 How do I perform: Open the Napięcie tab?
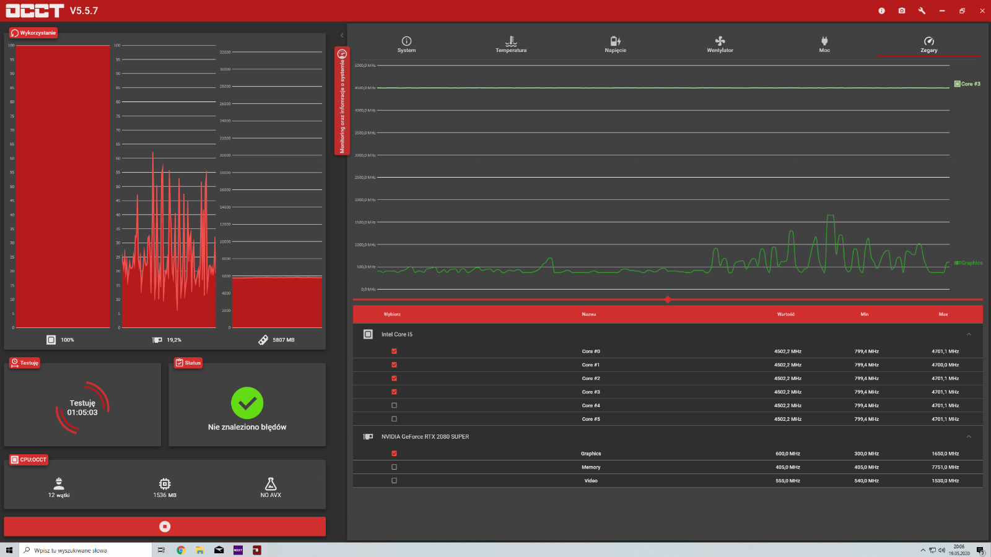coord(615,45)
